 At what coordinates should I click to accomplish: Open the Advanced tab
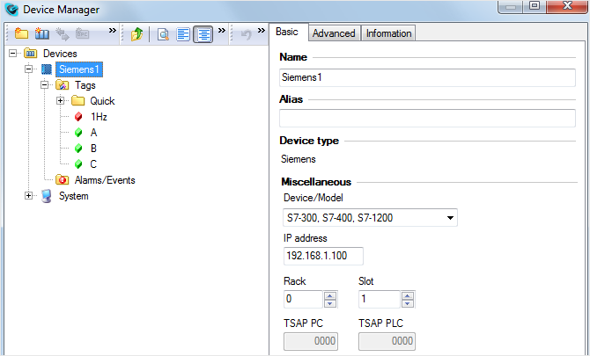click(x=334, y=33)
